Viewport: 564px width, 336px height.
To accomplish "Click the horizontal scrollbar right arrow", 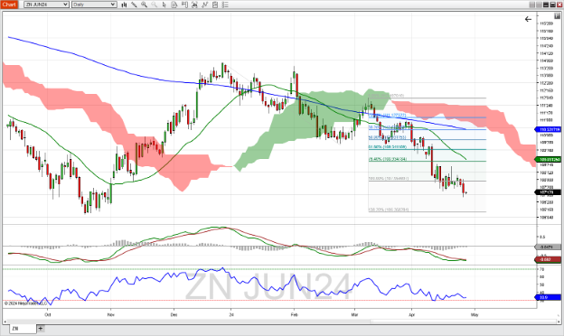I will (559, 322).
